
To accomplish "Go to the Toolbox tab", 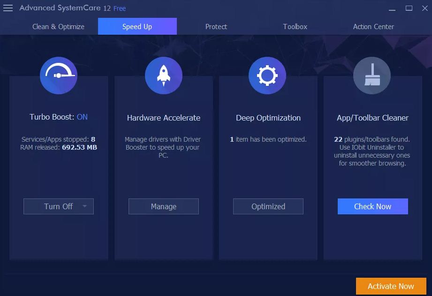I will (x=295, y=26).
